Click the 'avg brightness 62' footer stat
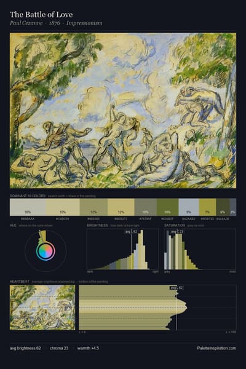This screenshot has height=369, width=246. tap(25, 348)
